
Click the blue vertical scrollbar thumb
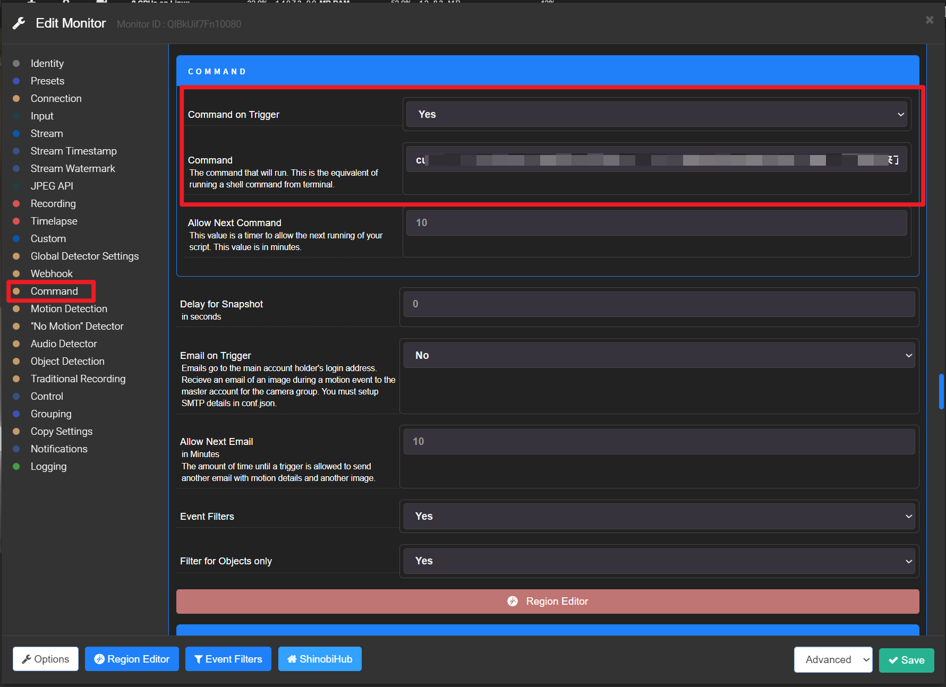tap(941, 391)
